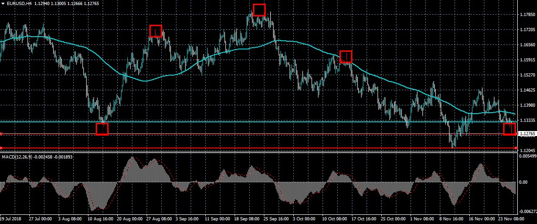Open the chart dropdown triangle beside EURUSD,H4

pos(3,4)
